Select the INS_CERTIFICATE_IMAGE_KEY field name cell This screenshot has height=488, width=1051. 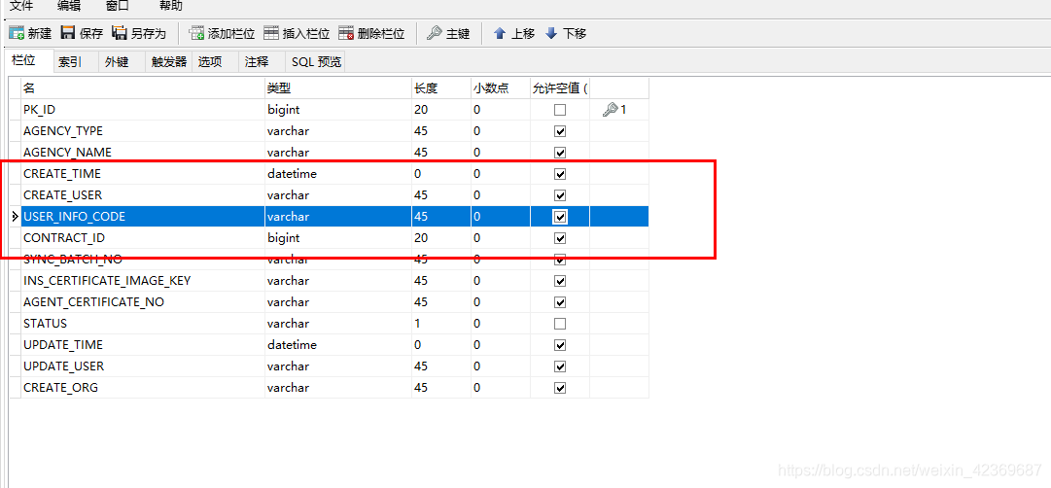[x=143, y=281]
